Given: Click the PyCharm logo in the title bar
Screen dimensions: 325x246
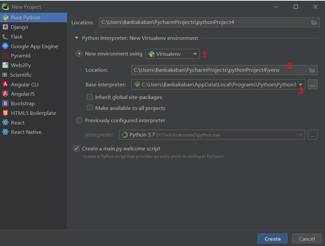Looking at the screenshot, I should point(5,6).
